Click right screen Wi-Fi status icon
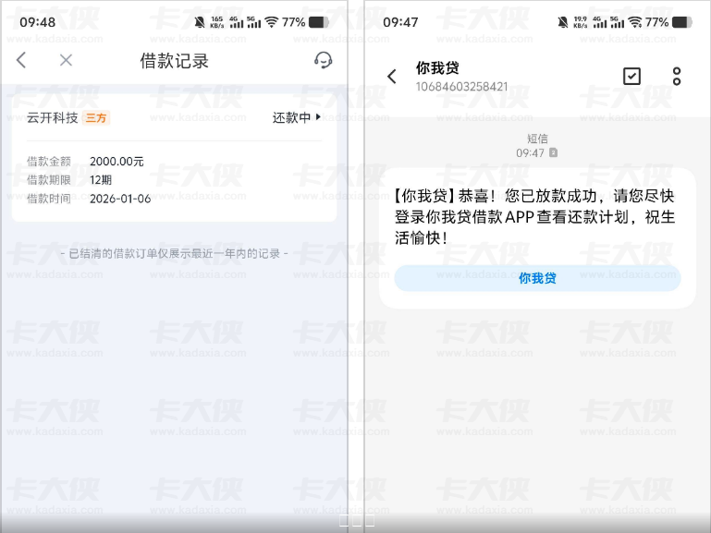711x533 pixels. 635,22
